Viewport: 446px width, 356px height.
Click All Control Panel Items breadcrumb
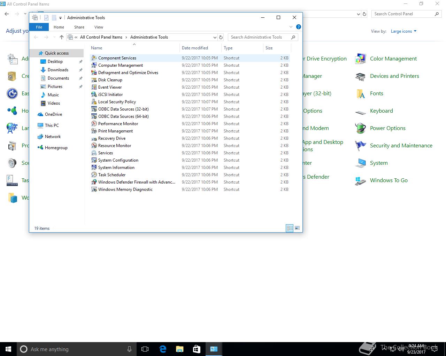101,37
